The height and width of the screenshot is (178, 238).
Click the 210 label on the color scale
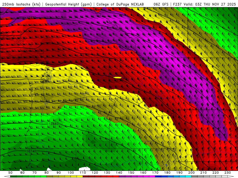(x=203, y=173)
